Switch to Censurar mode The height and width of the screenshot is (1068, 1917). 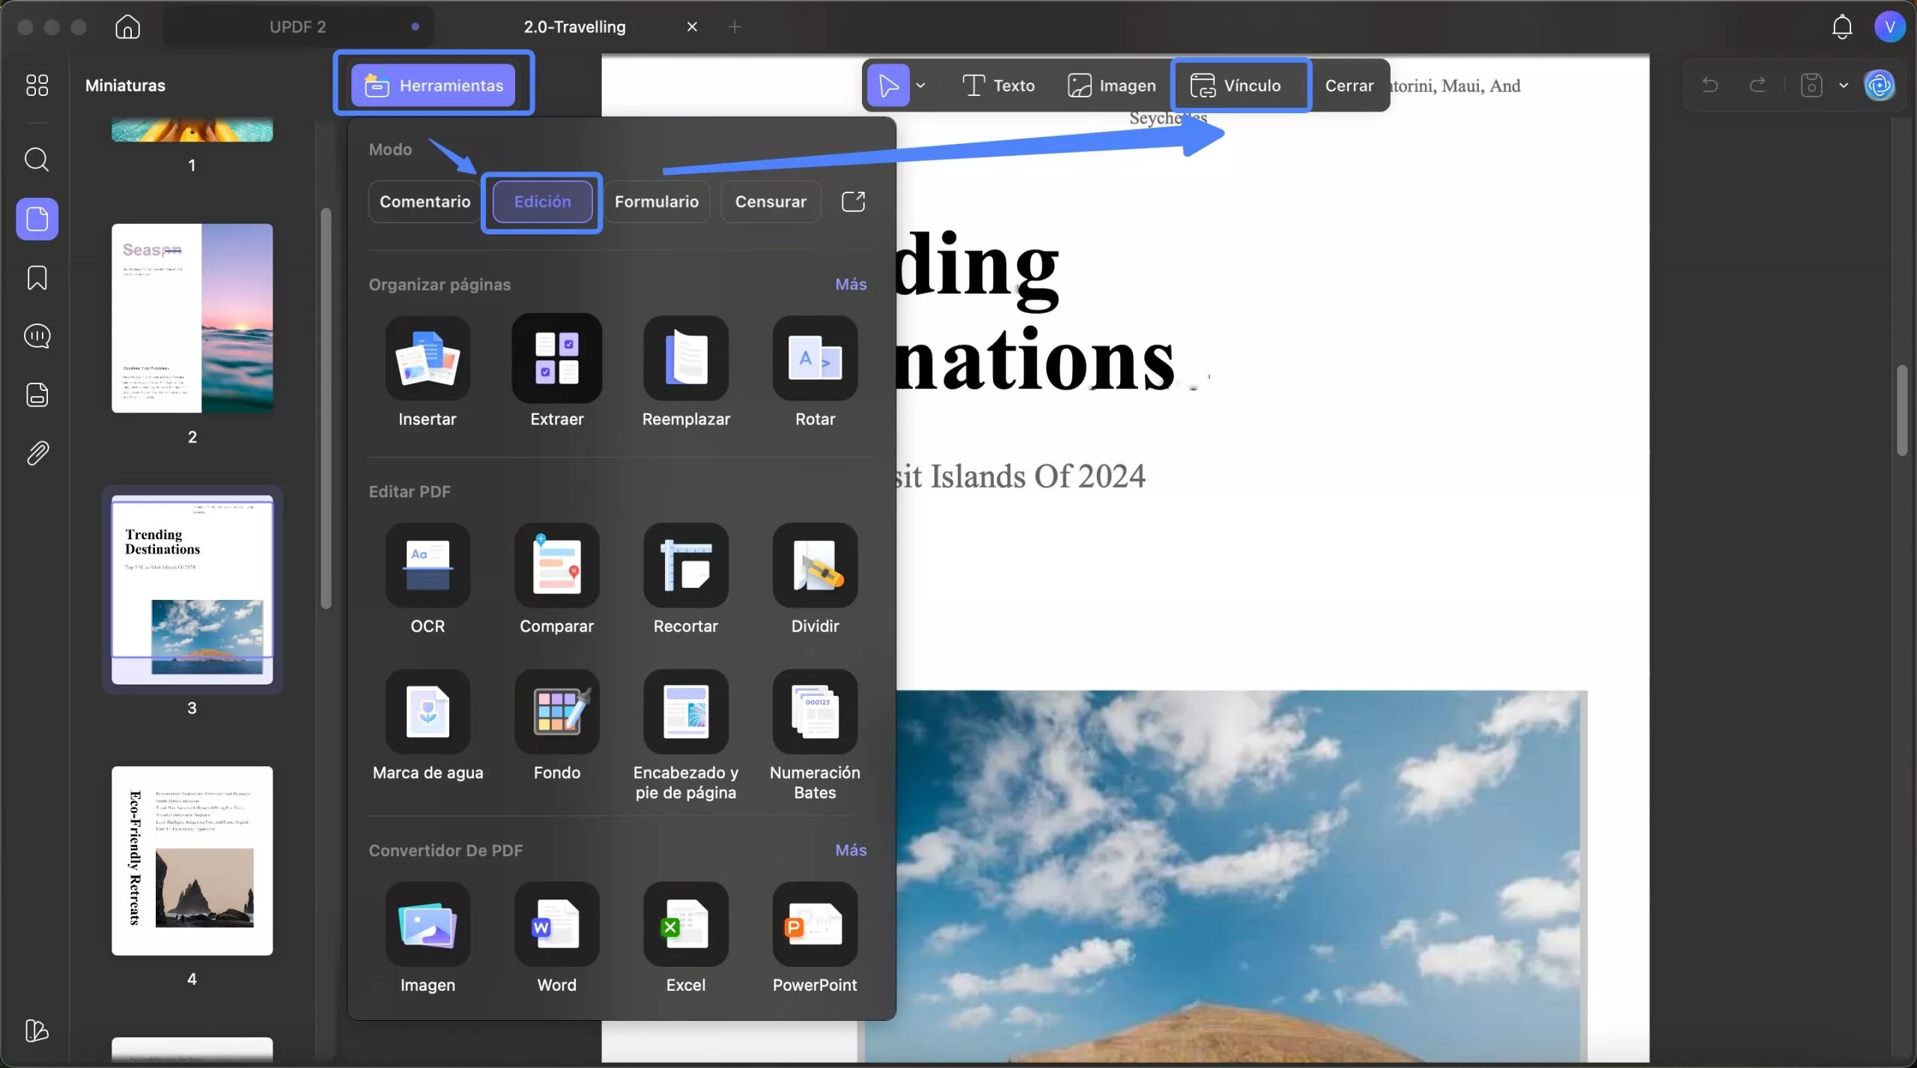click(x=771, y=201)
